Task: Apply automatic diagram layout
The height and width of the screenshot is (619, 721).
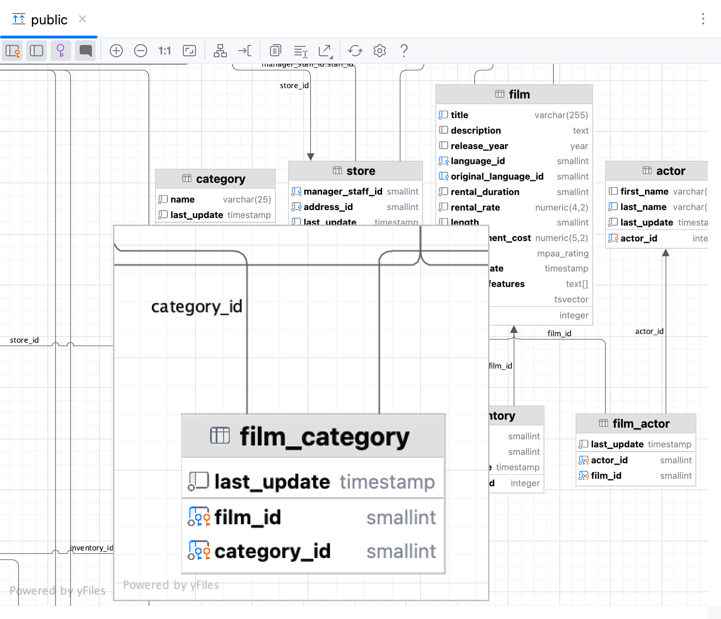Action: pyautogui.click(x=220, y=51)
